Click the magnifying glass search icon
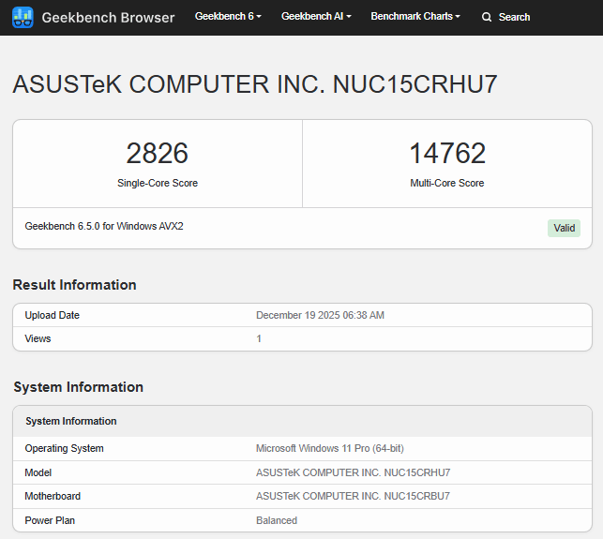Viewport: 603px width, 539px height. pyautogui.click(x=486, y=17)
